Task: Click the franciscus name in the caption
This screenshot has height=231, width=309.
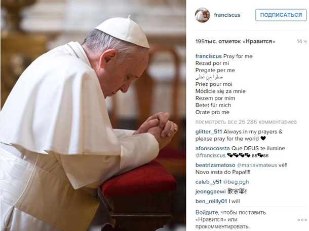Action: coord(209,56)
